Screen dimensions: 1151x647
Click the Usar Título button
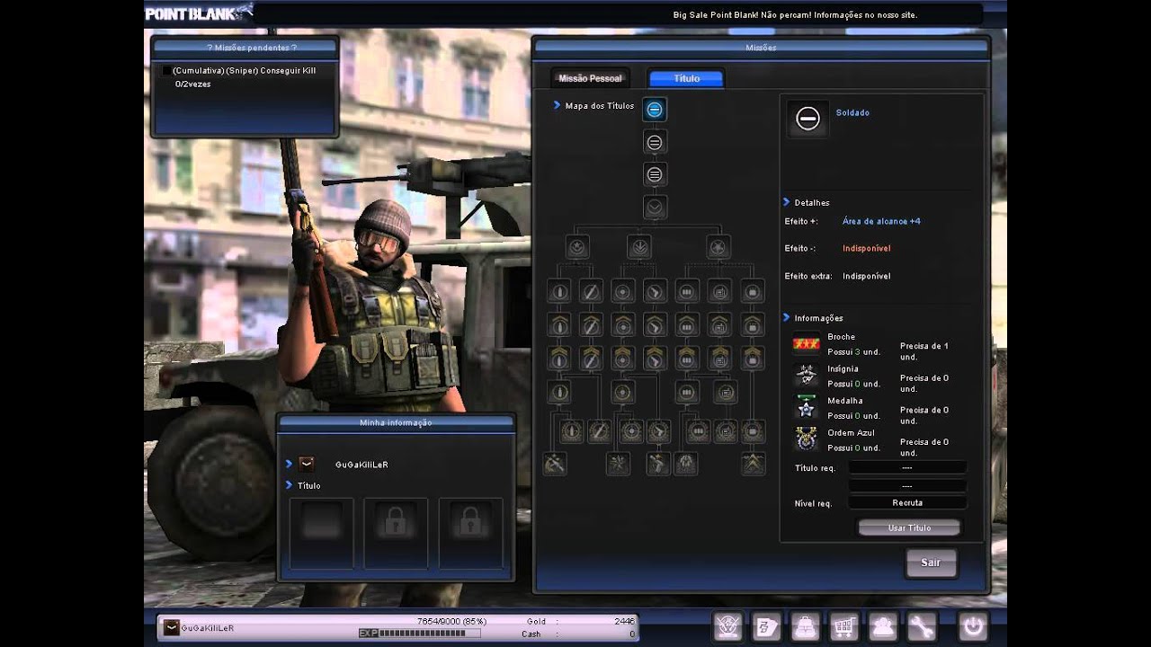point(909,527)
